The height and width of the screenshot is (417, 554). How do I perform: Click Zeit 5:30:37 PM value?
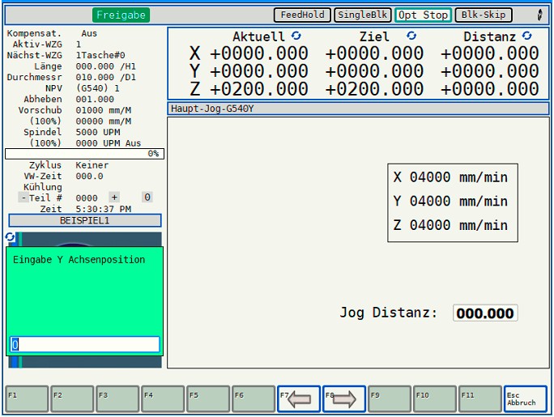(x=104, y=209)
